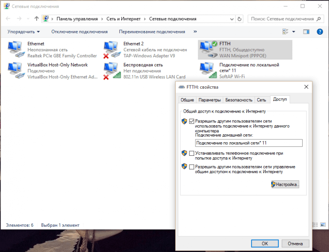This screenshot has height=252, width=329.
Task: Click the home network connection field
Action: pos(249,143)
